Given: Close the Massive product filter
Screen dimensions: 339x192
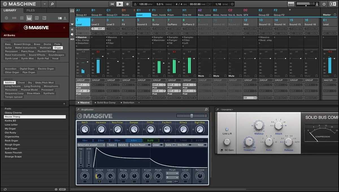Looking at the screenshot, I should [64, 28].
